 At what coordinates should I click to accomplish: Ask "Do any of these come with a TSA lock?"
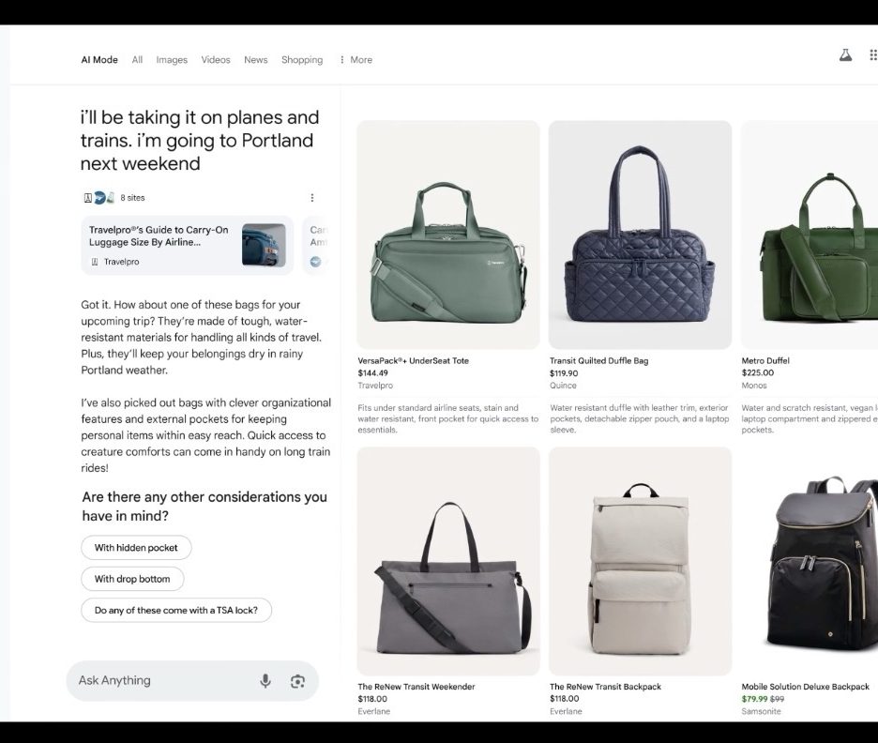pos(176,610)
